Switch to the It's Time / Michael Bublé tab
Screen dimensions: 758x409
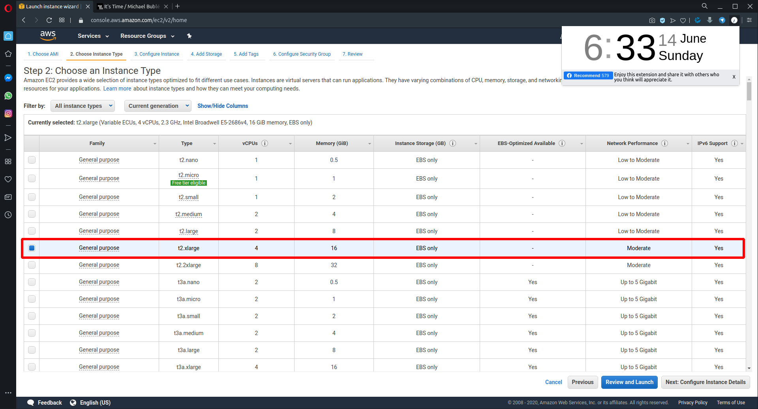(132, 6)
